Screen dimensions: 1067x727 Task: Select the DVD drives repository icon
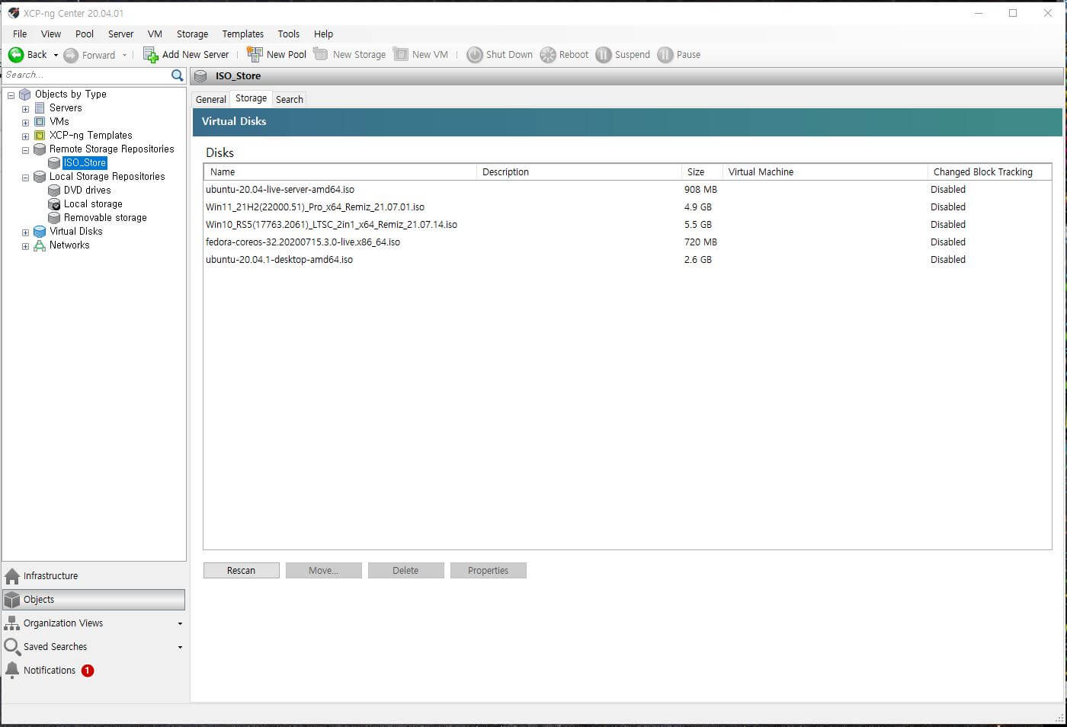point(54,191)
